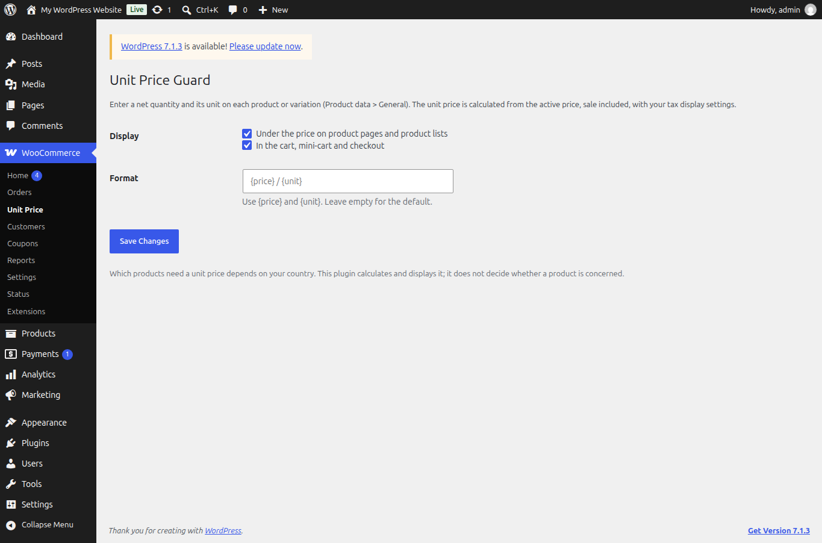The image size is (822, 543).
Task: Click the Save Changes button
Action: click(x=144, y=241)
